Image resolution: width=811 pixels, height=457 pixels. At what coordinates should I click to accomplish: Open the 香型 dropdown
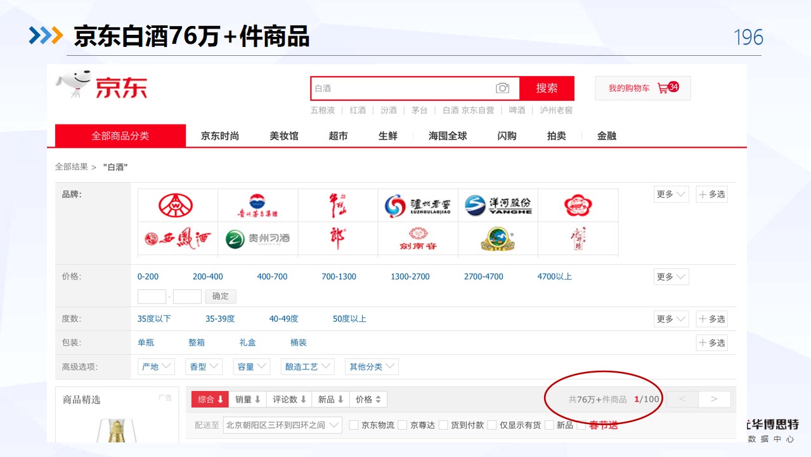click(204, 367)
